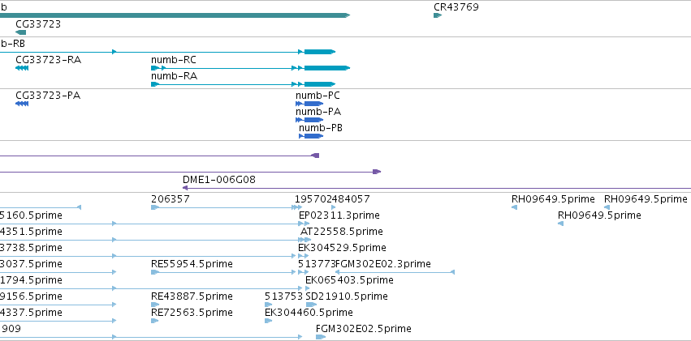Click the numb-PA label
Viewport: 691px width, 341px height.
[318, 112]
